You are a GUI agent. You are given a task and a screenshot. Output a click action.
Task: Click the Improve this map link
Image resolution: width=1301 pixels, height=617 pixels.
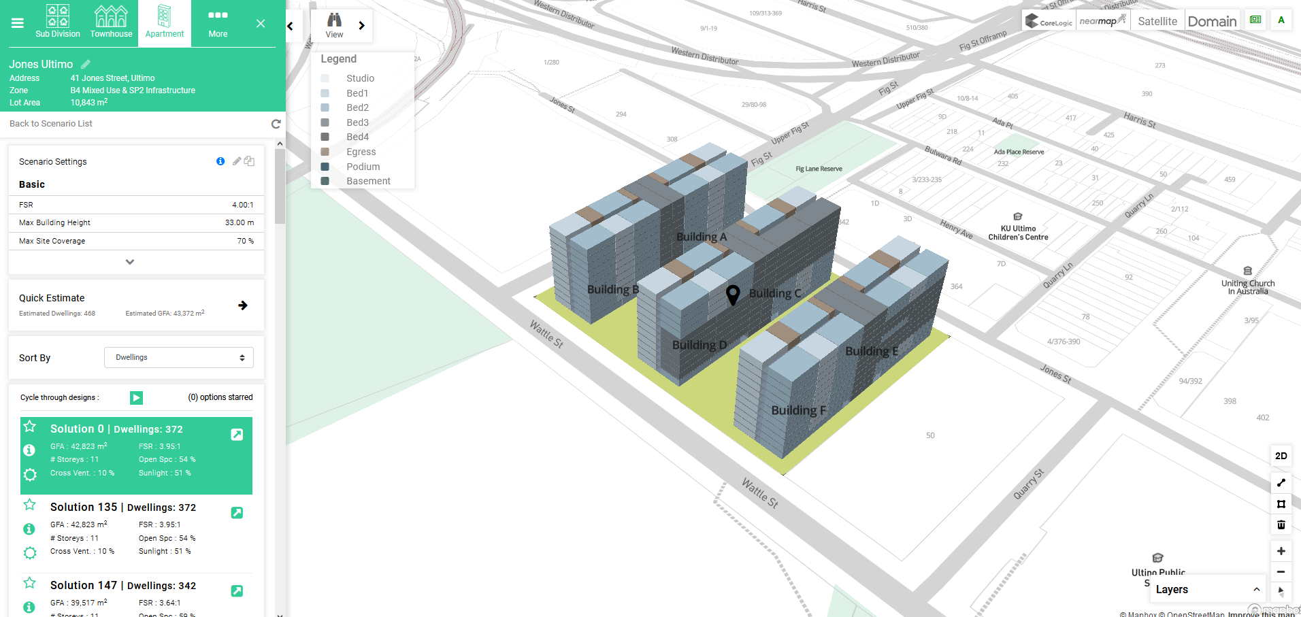click(1261, 614)
